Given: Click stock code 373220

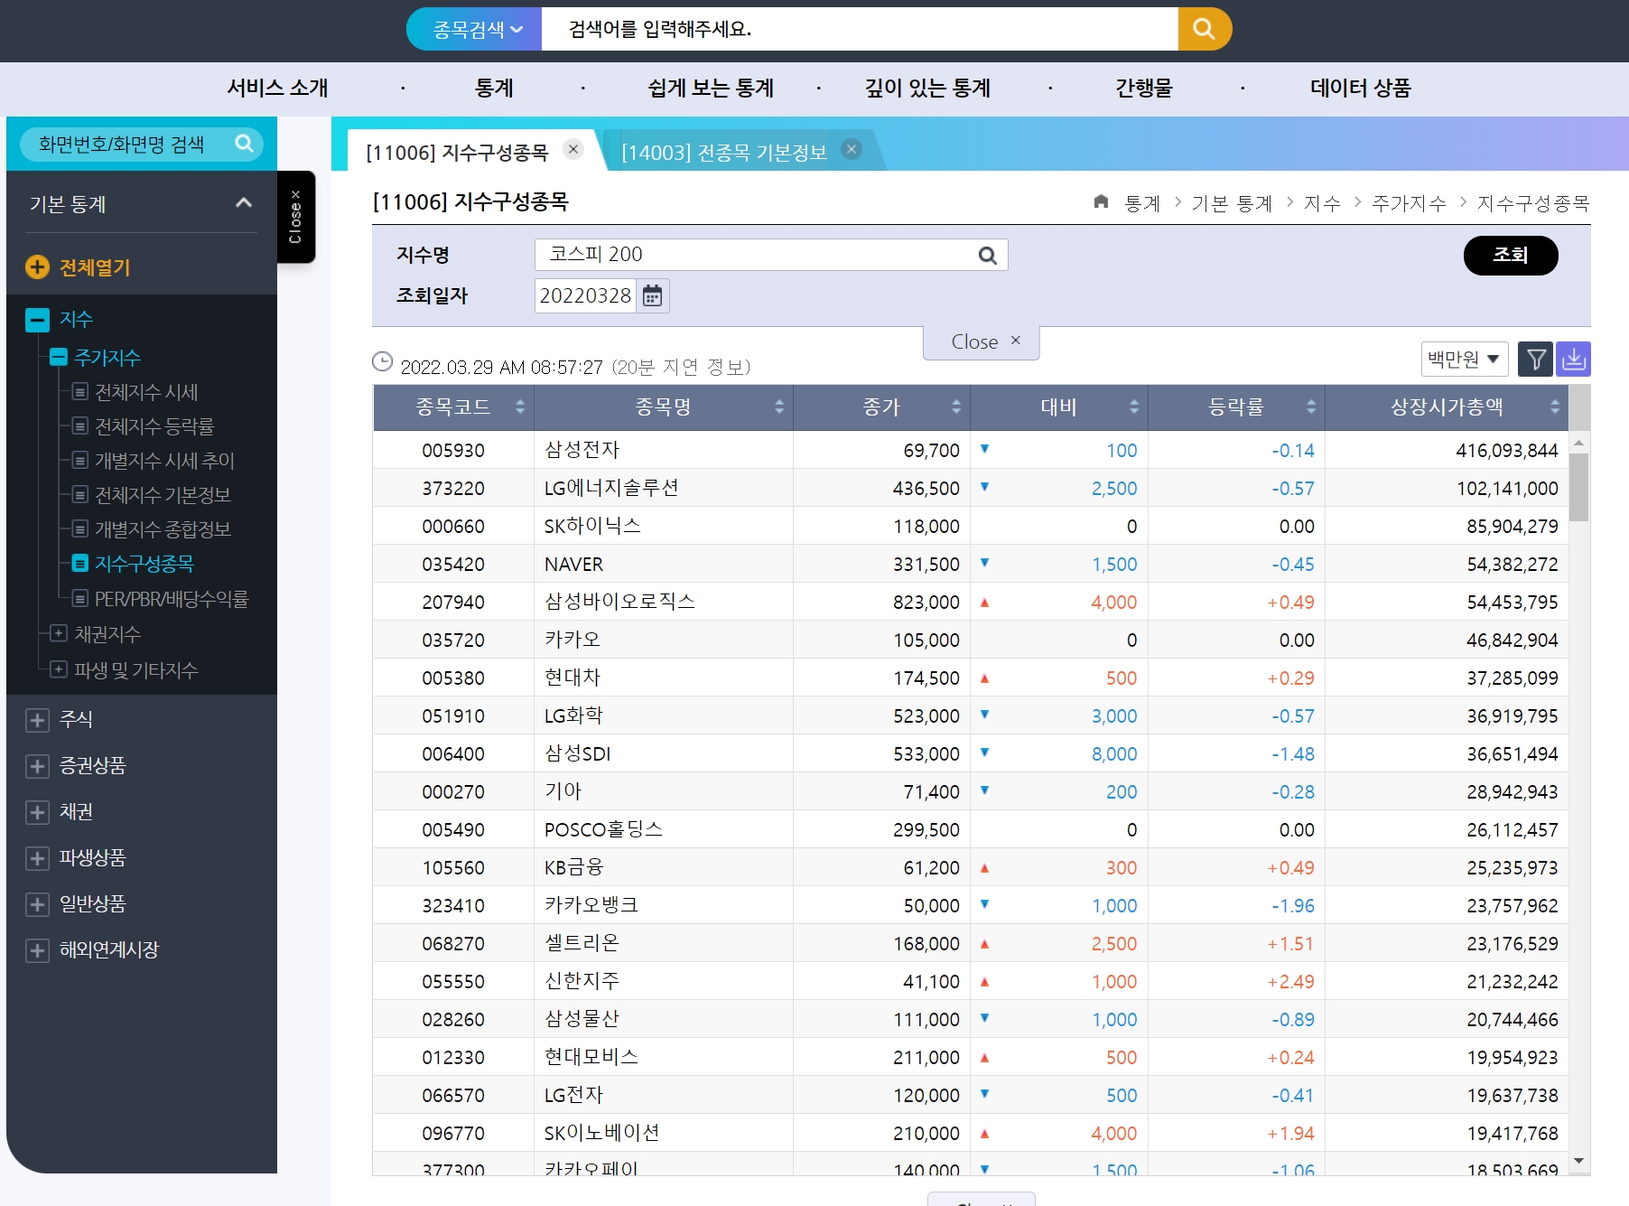Looking at the screenshot, I should click(x=453, y=488).
